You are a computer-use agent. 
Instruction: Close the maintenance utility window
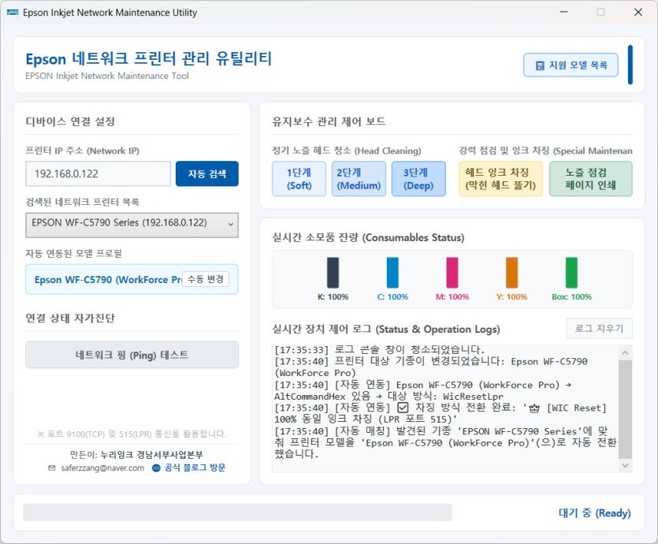pyautogui.click(x=638, y=12)
